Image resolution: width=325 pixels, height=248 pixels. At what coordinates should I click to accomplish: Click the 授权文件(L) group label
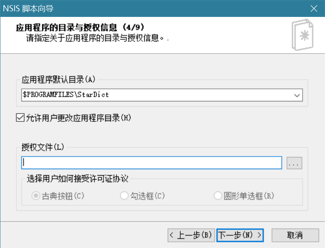43,147
